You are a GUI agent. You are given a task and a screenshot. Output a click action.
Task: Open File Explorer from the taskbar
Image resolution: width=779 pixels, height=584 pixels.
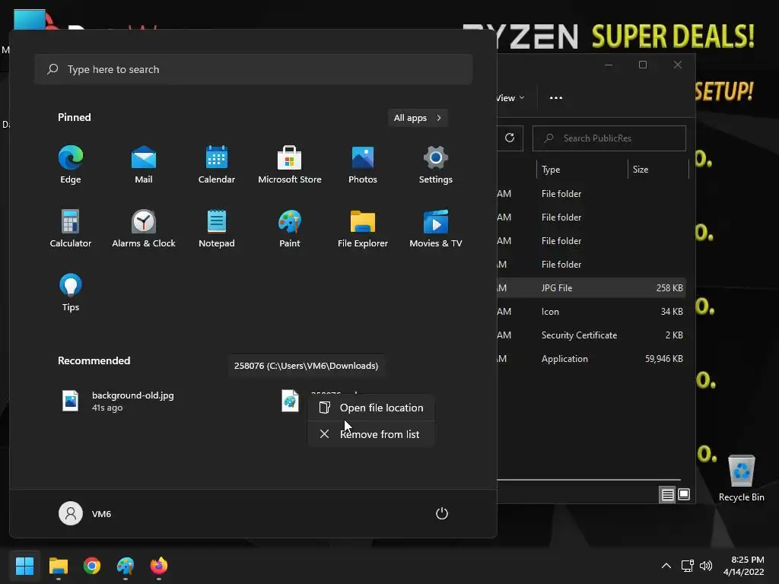tap(58, 566)
